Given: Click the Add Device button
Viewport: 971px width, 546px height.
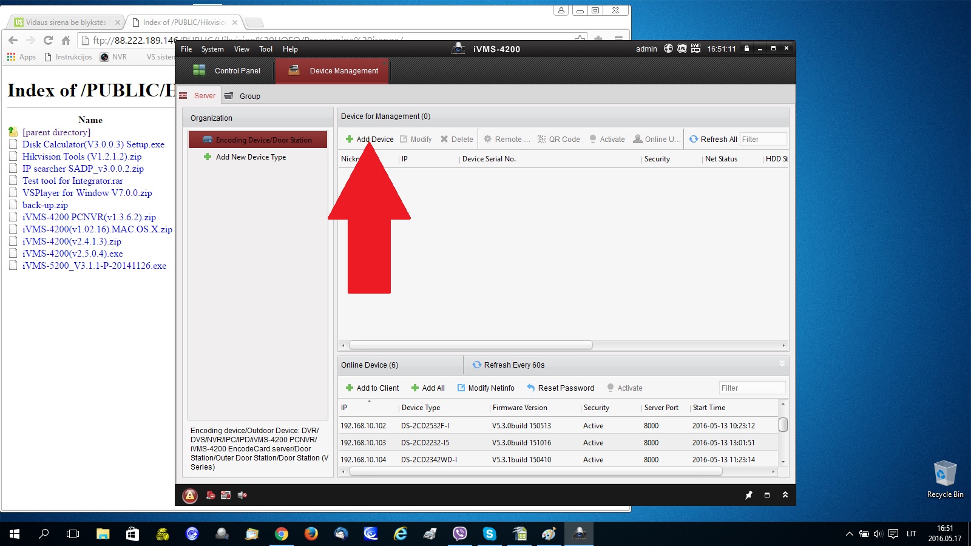Looking at the screenshot, I should [x=370, y=140].
